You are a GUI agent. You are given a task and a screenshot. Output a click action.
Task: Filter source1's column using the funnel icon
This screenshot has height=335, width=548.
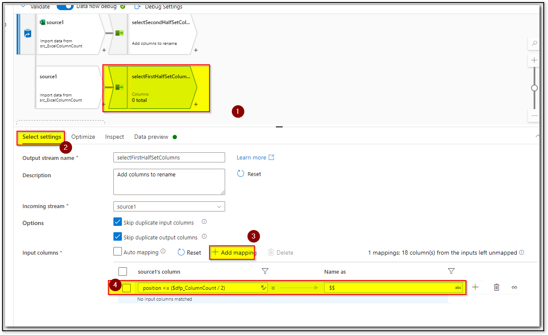[x=265, y=271]
